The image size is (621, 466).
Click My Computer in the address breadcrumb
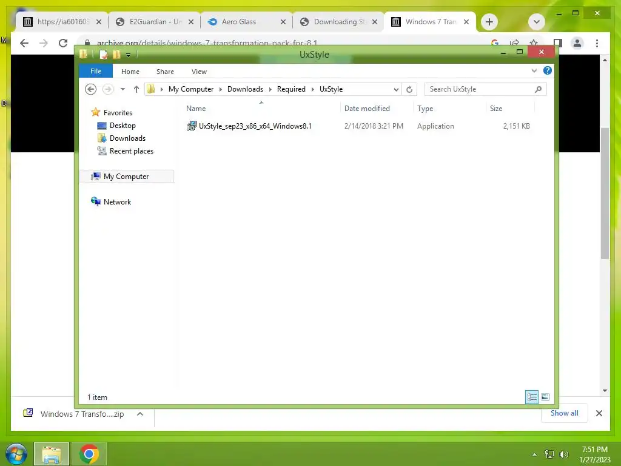(x=191, y=89)
